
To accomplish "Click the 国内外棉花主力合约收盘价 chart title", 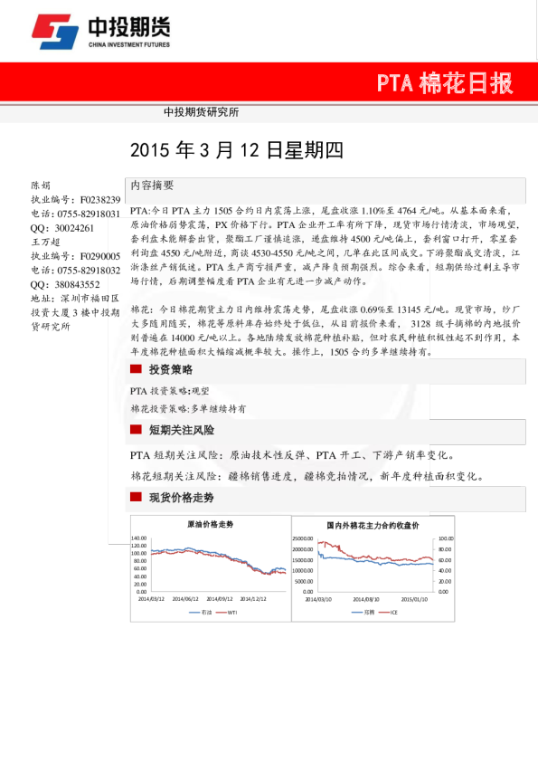I will pyautogui.click(x=373, y=525).
